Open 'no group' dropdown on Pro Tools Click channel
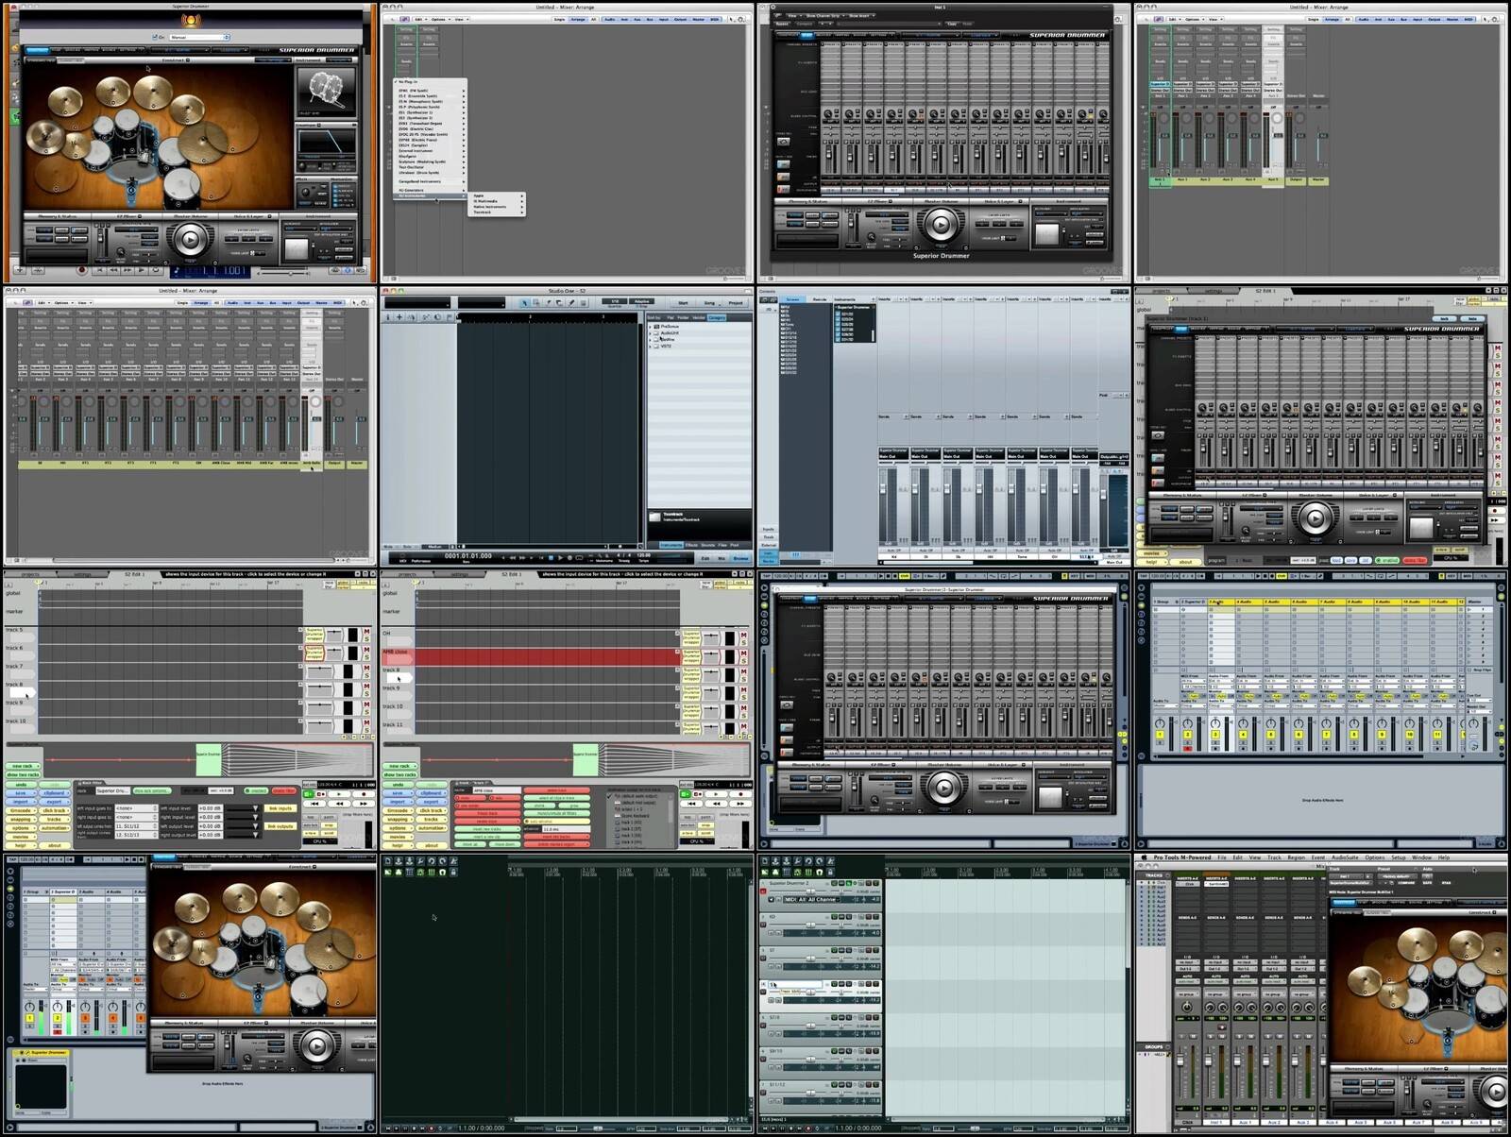1511x1137 pixels. point(1187,993)
